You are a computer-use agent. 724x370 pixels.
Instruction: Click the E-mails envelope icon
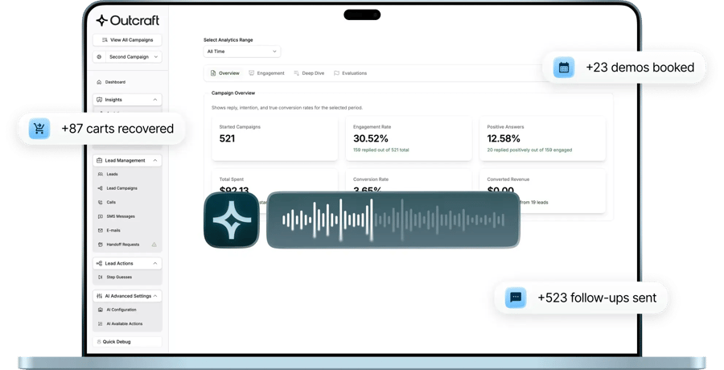click(101, 230)
